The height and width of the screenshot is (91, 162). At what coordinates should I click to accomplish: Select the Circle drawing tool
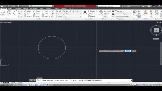tap(9, 13)
